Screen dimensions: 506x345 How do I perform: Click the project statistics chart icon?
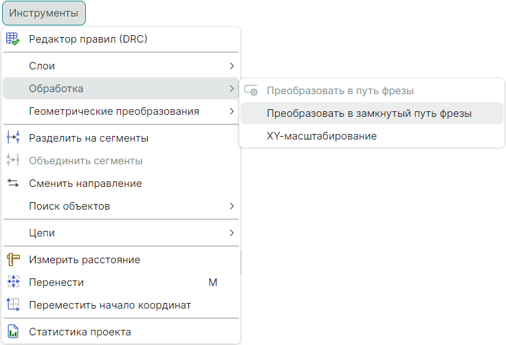(x=13, y=332)
